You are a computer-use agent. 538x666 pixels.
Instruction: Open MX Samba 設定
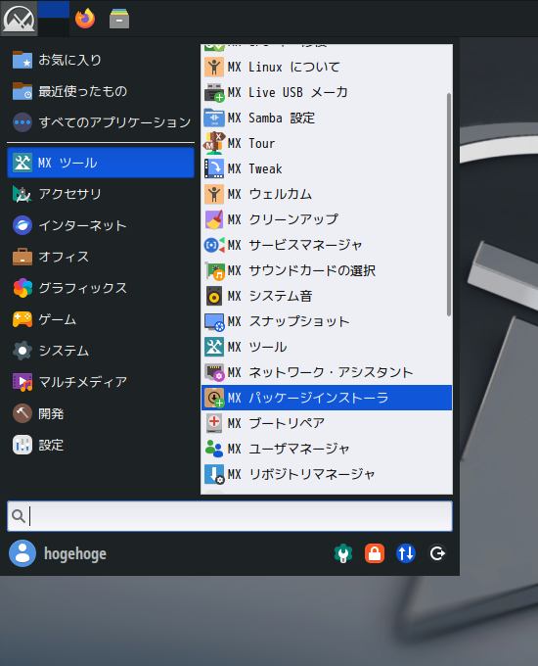tap(327, 118)
